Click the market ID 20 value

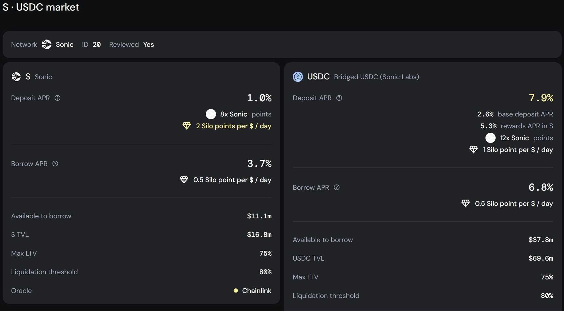[x=97, y=45]
